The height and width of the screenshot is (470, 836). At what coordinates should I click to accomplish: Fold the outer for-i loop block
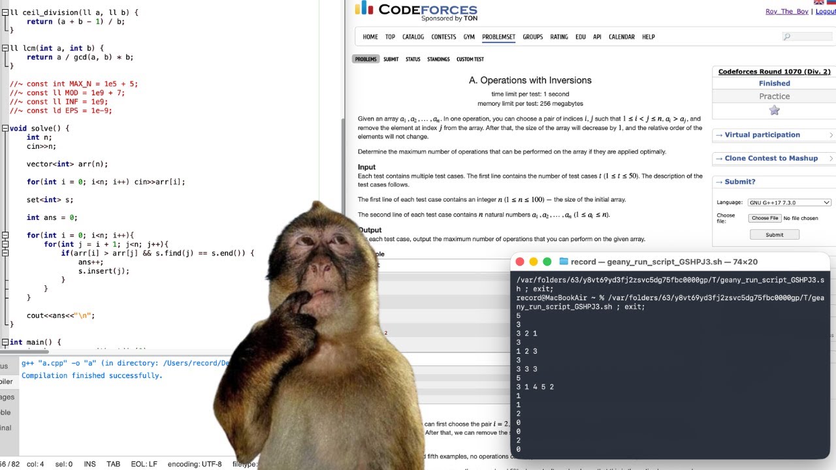point(5,235)
